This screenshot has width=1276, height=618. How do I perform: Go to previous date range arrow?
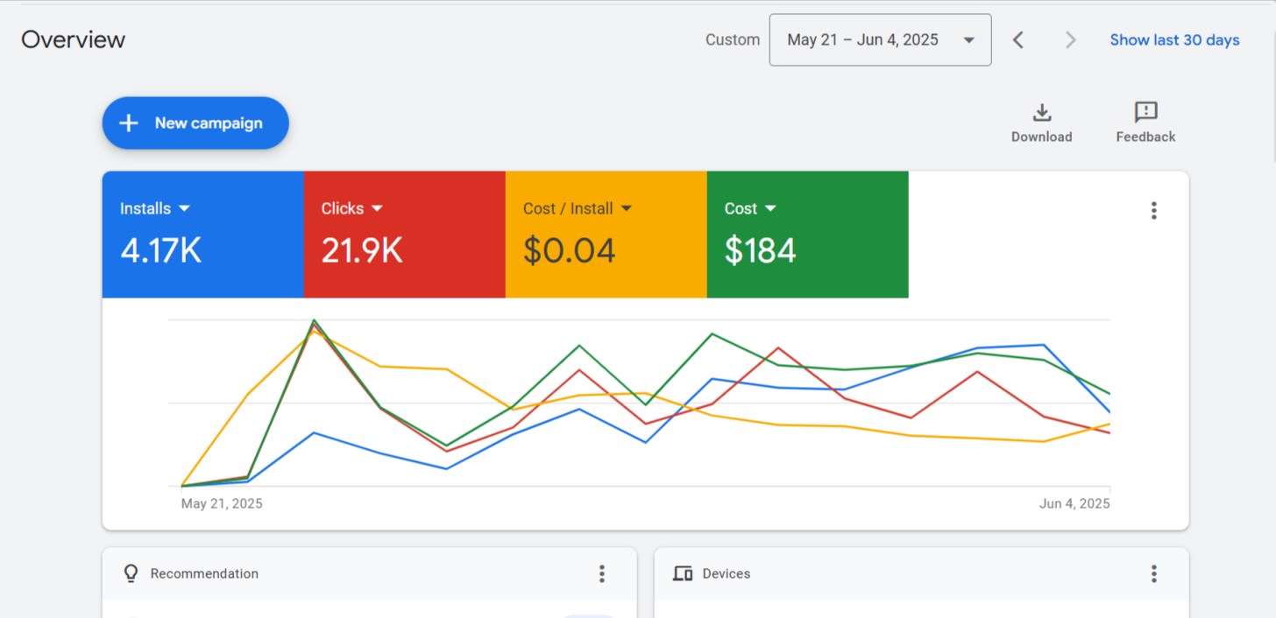click(x=1017, y=40)
